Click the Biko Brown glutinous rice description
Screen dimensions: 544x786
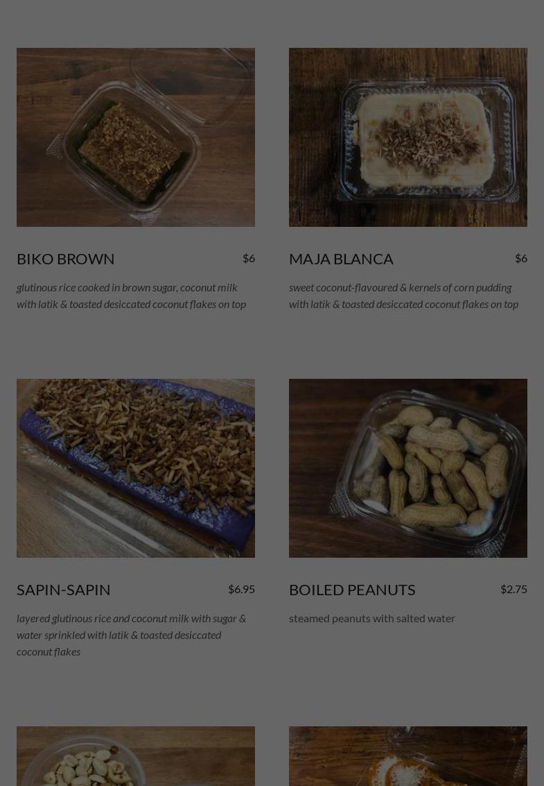coord(131,296)
